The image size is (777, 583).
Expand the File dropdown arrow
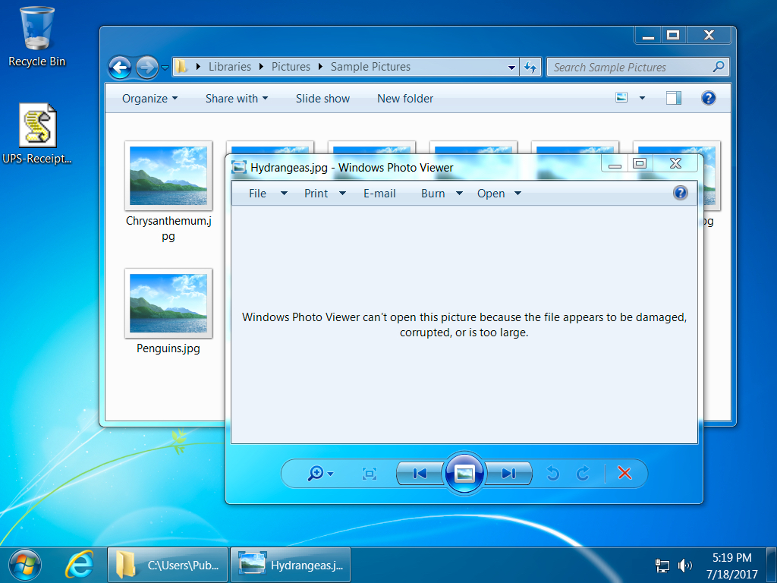point(284,194)
